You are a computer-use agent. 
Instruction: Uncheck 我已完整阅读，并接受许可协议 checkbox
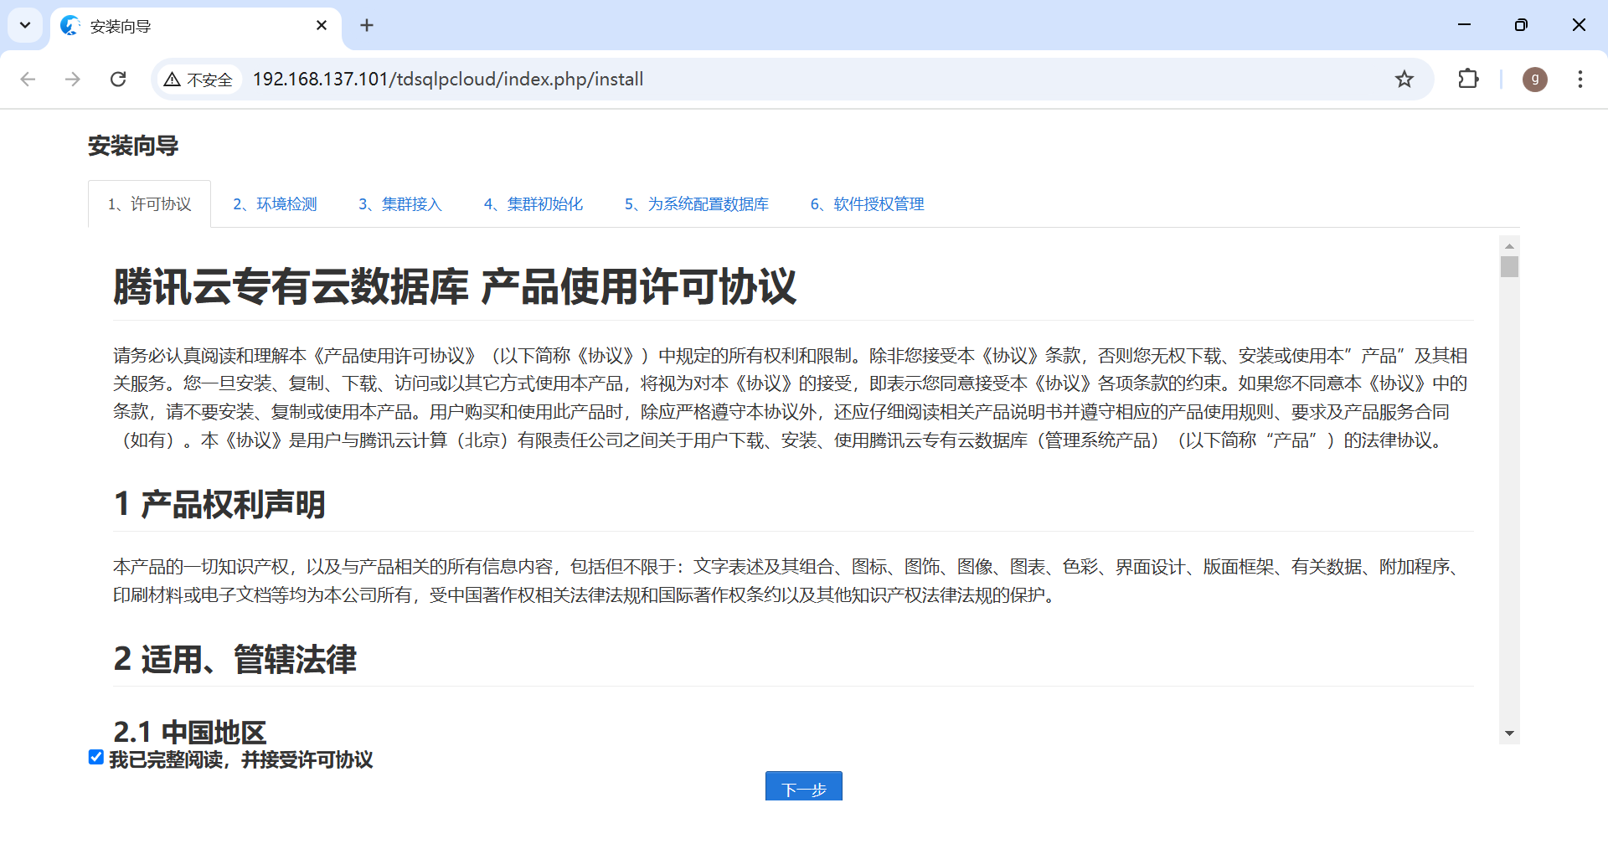tap(96, 757)
